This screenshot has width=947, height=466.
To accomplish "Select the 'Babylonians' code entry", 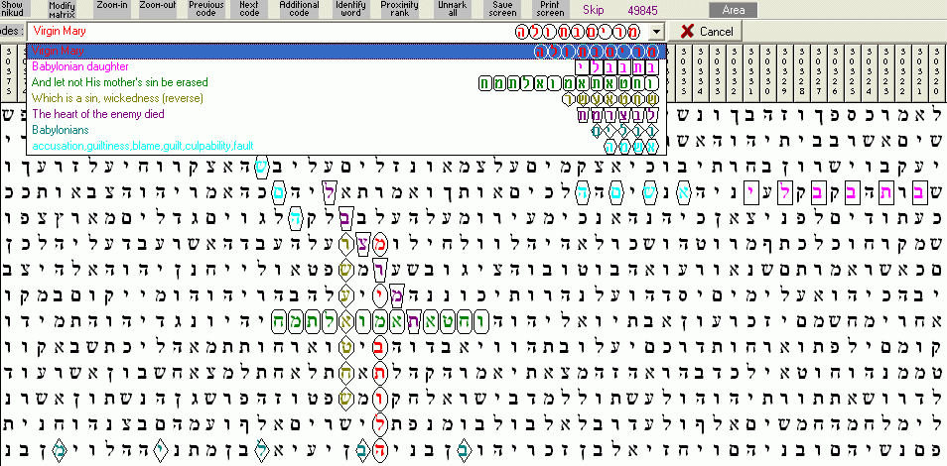I will click(x=60, y=130).
